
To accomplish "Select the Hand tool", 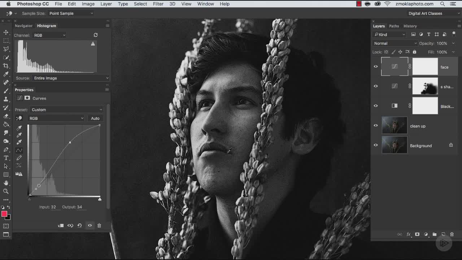I will (x=6, y=183).
